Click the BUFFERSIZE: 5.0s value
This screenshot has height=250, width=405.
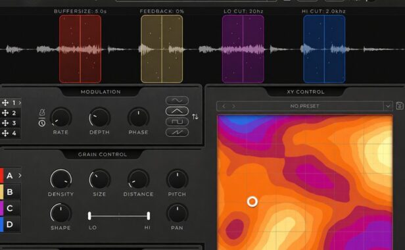click(80, 11)
